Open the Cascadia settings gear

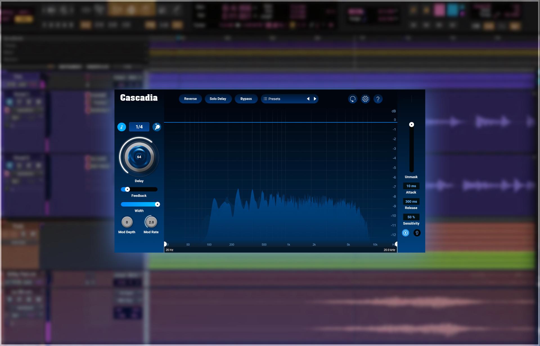(365, 99)
